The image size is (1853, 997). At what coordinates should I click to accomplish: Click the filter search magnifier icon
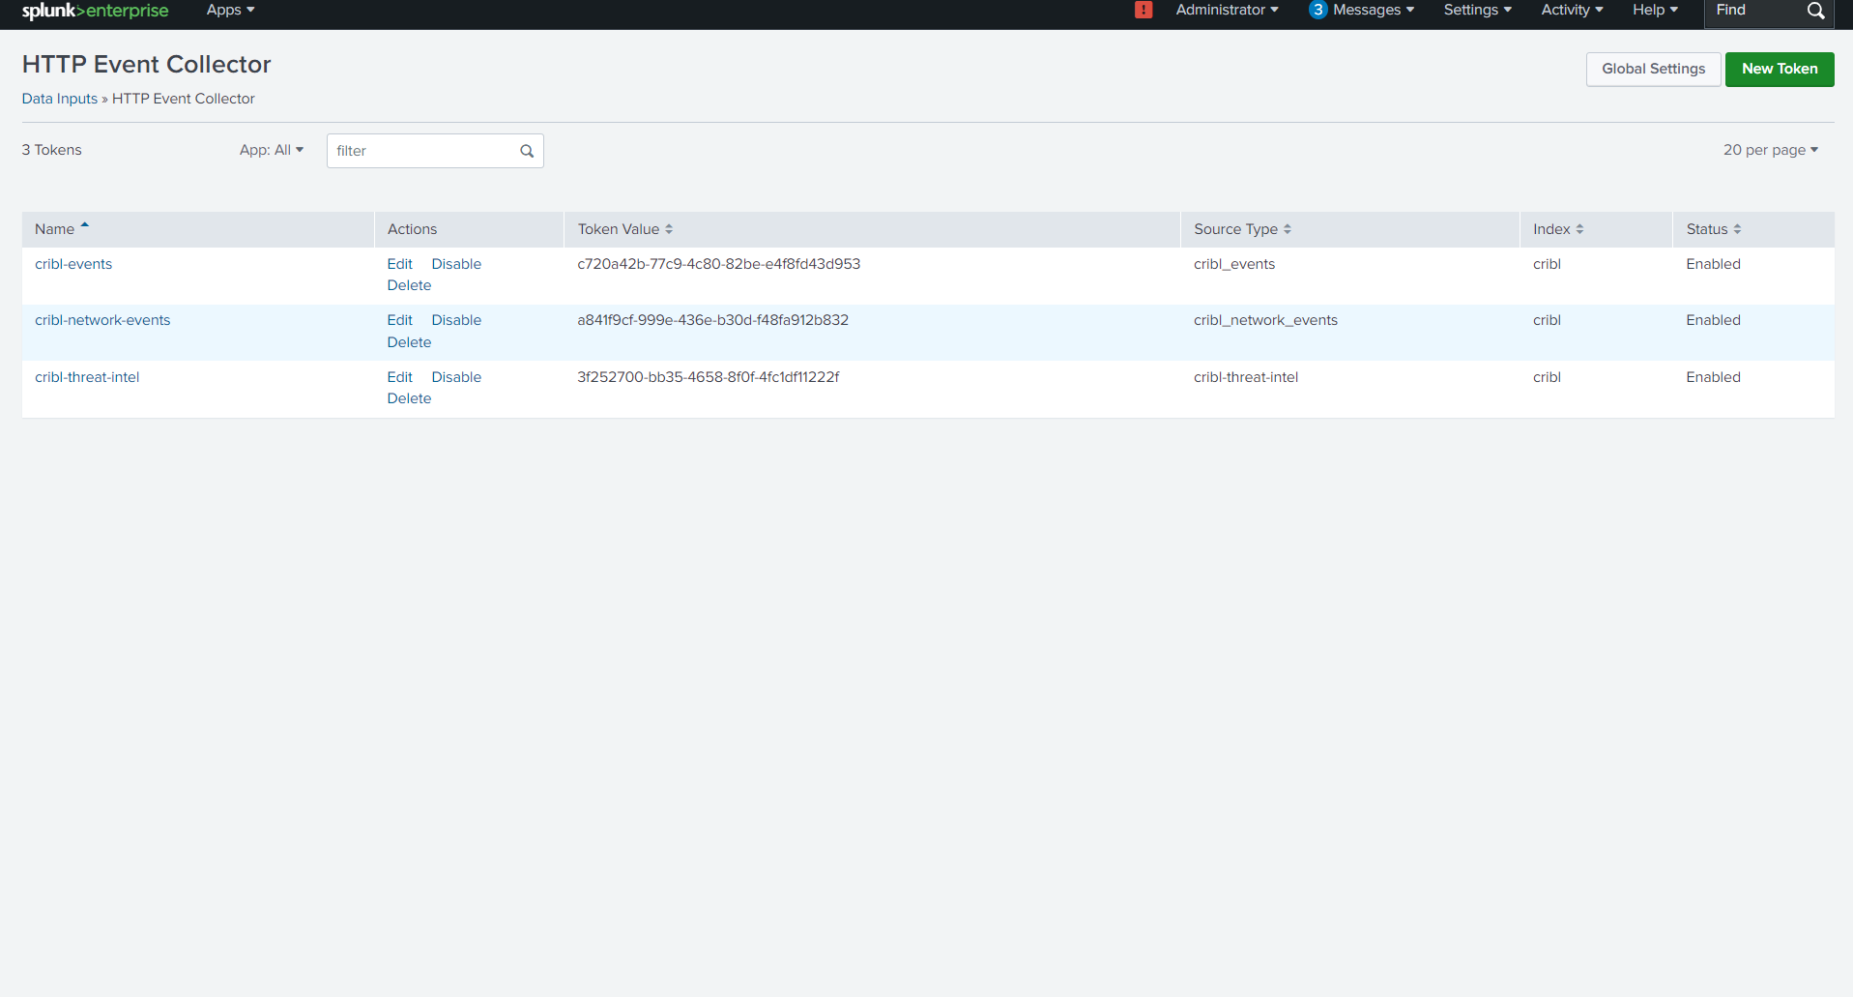(527, 151)
